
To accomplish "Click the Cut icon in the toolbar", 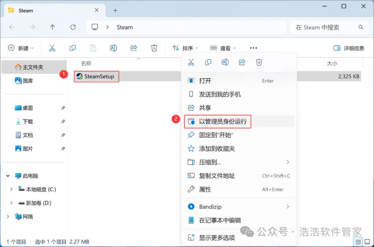I will coord(52,48).
